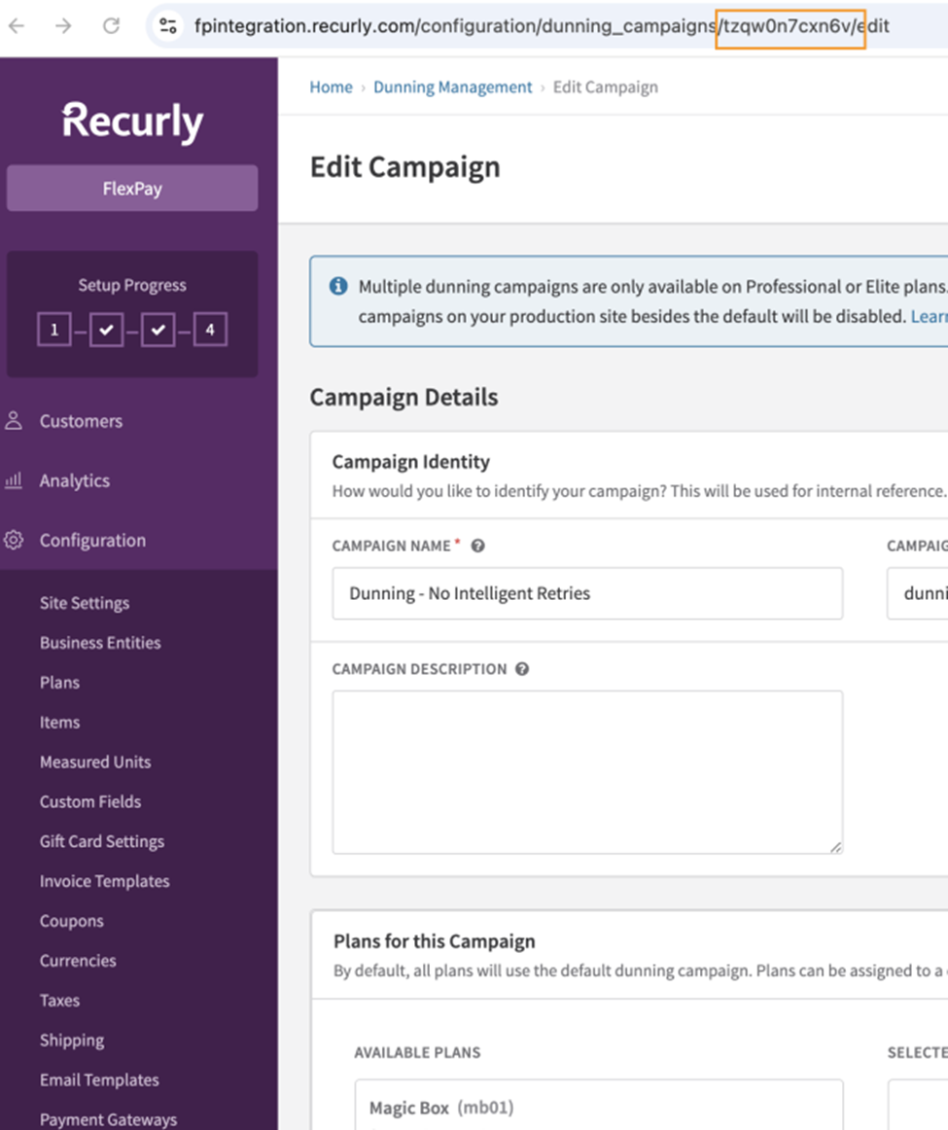This screenshot has width=948, height=1130.
Task: Click the browser forward arrow icon
Action: coord(63,26)
